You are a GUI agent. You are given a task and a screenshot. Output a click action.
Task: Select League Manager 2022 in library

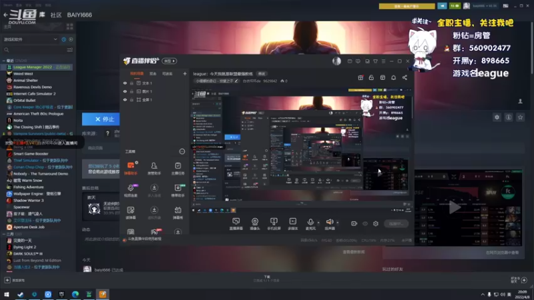(38, 67)
